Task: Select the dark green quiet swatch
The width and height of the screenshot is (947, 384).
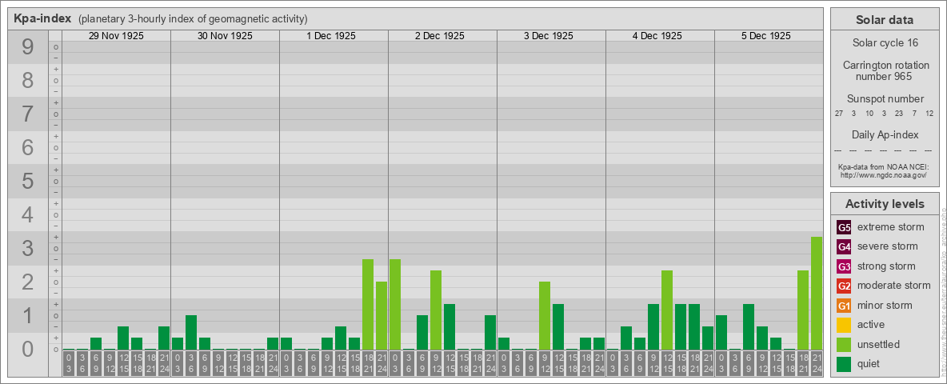Action: pos(844,364)
